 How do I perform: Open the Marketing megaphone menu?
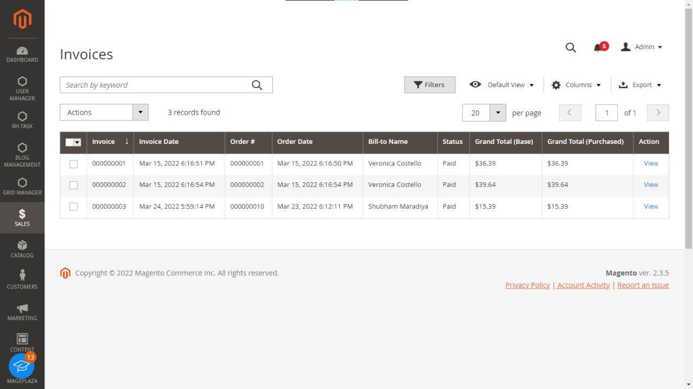[22, 312]
